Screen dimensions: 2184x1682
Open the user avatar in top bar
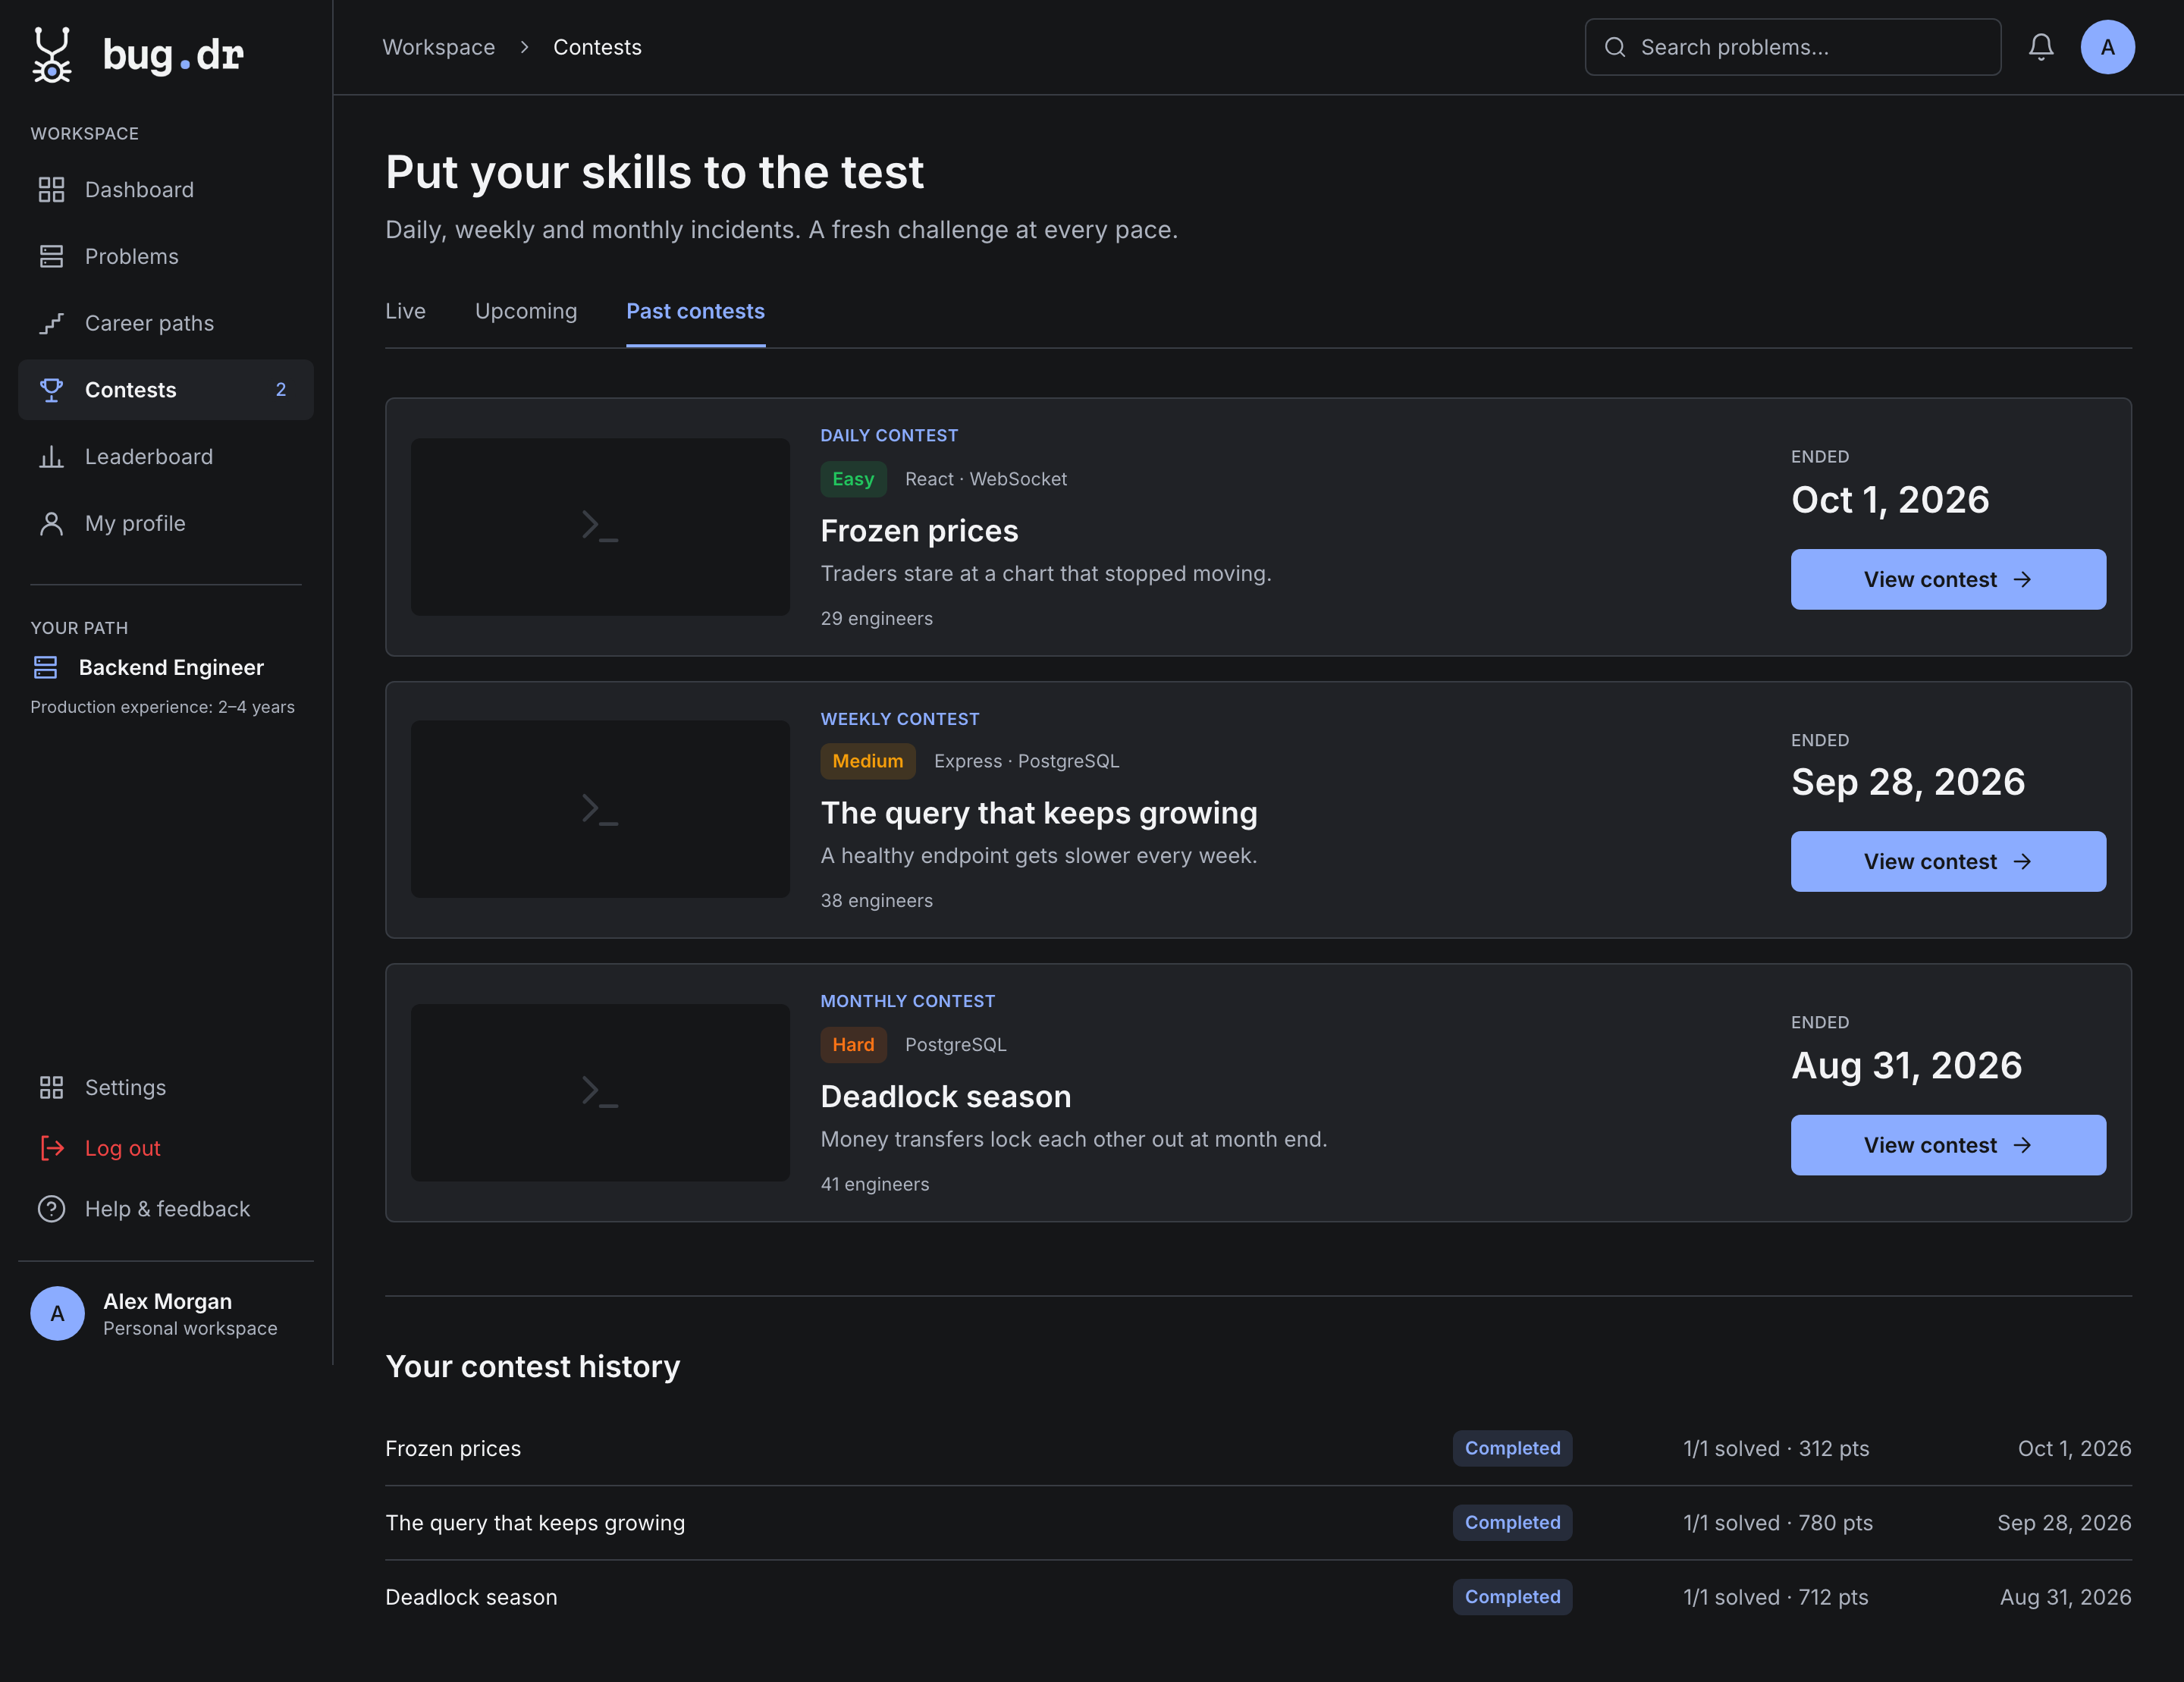coord(2108,47)
